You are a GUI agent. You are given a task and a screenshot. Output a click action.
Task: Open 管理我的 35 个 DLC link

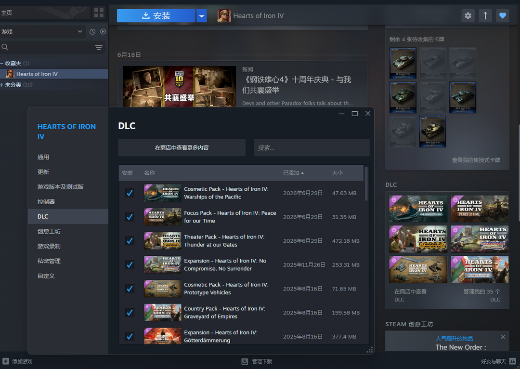tap(481, 295)
